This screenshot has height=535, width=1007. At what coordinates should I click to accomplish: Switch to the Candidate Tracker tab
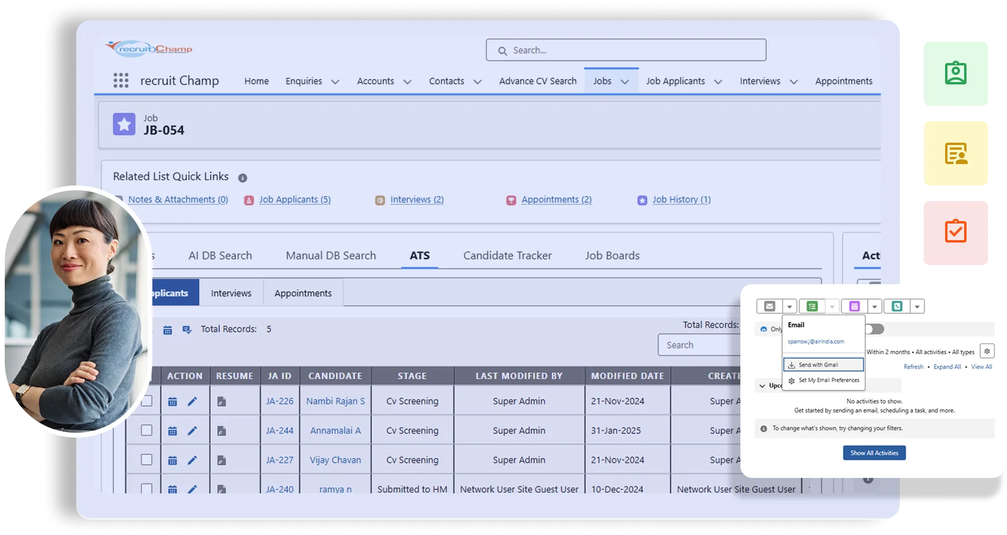click(x=507, y=256)
